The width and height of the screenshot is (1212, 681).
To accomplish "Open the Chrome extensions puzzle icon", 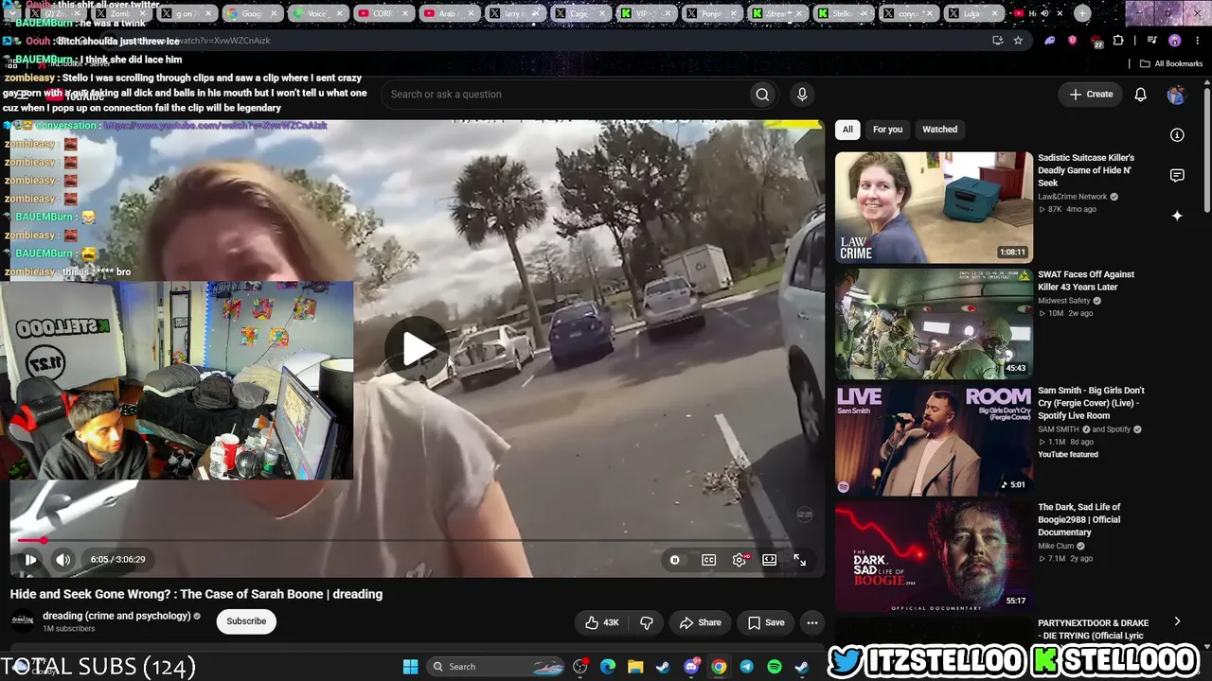I will [x=1118, y=41].
